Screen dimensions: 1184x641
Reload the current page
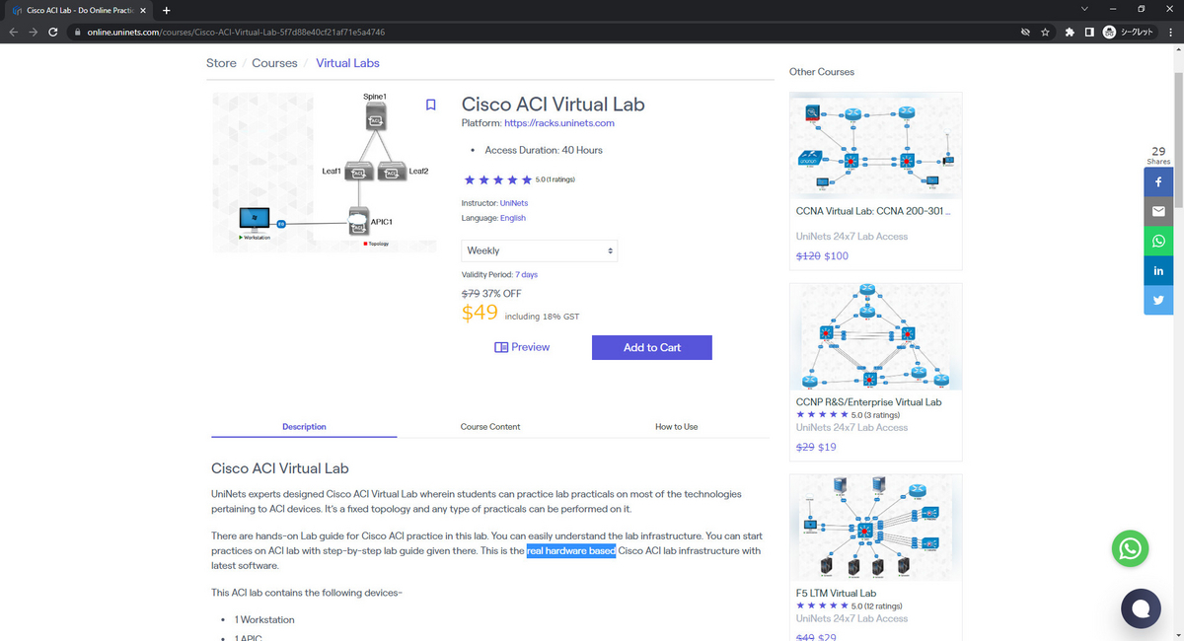(x=52, y=31)
